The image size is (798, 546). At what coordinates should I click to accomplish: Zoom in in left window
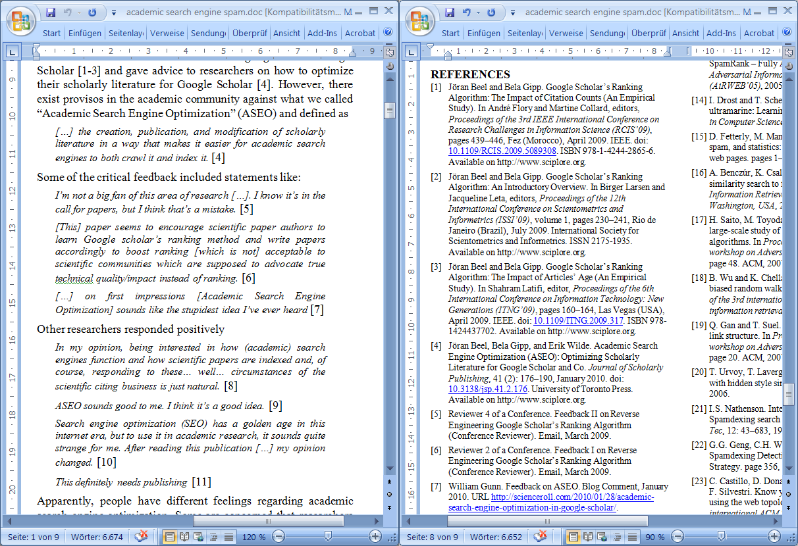[x=375, y=537]
